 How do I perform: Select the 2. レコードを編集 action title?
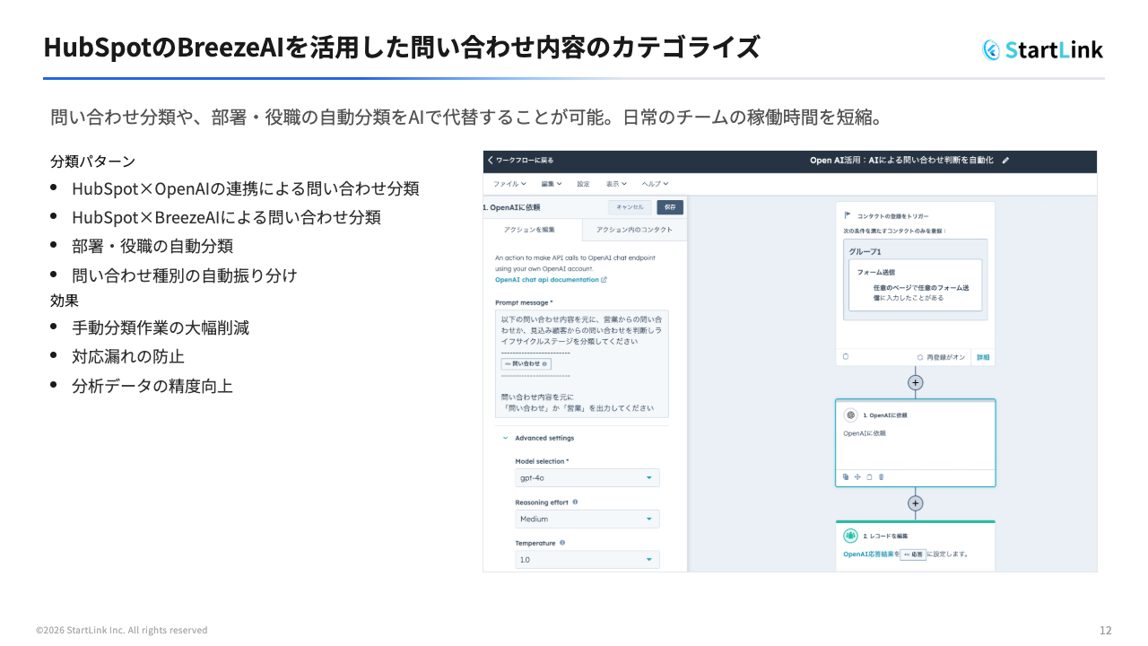click(x=885, y=537)
